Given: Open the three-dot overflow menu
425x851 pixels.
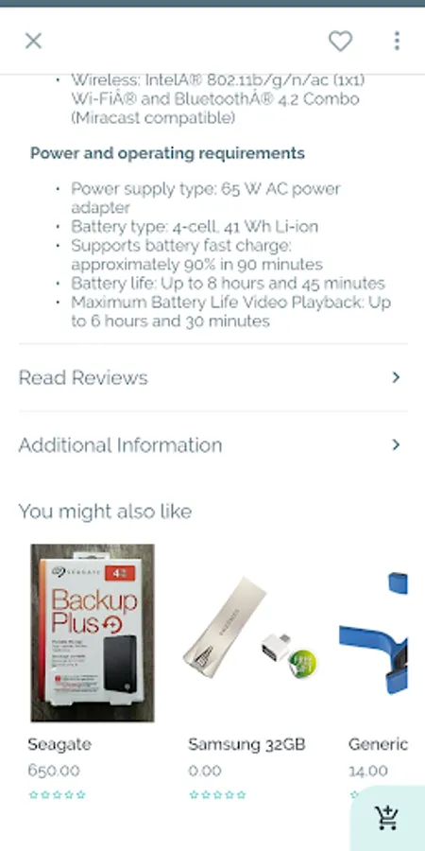Looking at the screenshot, I should pyautogui.click(x=397, y=41).
